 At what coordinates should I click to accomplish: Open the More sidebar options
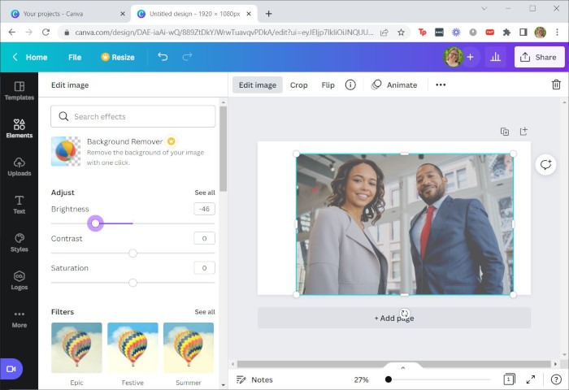click(20, 318)
